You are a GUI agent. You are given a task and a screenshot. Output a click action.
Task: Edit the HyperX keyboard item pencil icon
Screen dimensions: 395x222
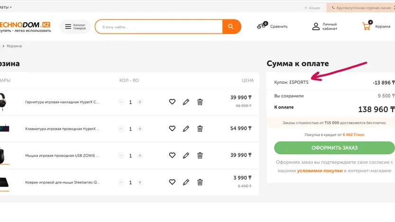(x=186, y=129)
